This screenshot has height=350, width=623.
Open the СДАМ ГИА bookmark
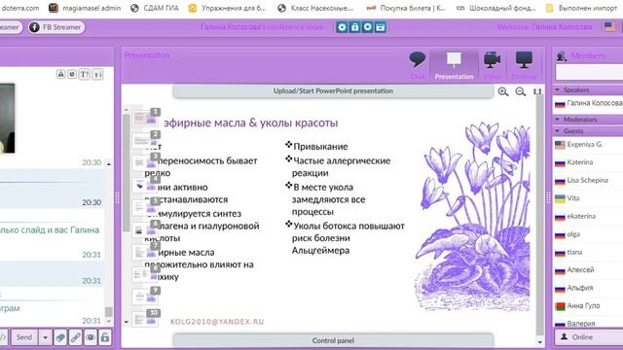point(155,8)
